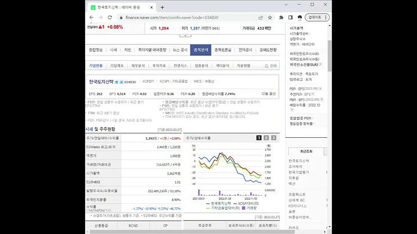Click the 3,262억원 시가총액 value
Image resolution: width=417 pixels, height=234 pixels.
click(174, 173)
